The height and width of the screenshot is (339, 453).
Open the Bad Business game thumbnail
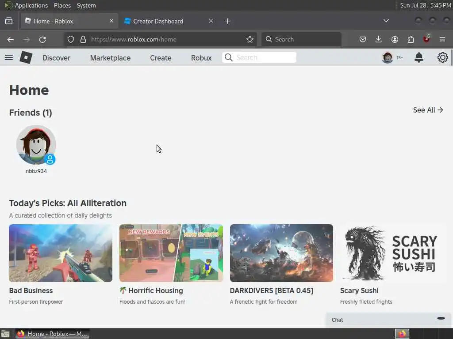click(61, 253)
